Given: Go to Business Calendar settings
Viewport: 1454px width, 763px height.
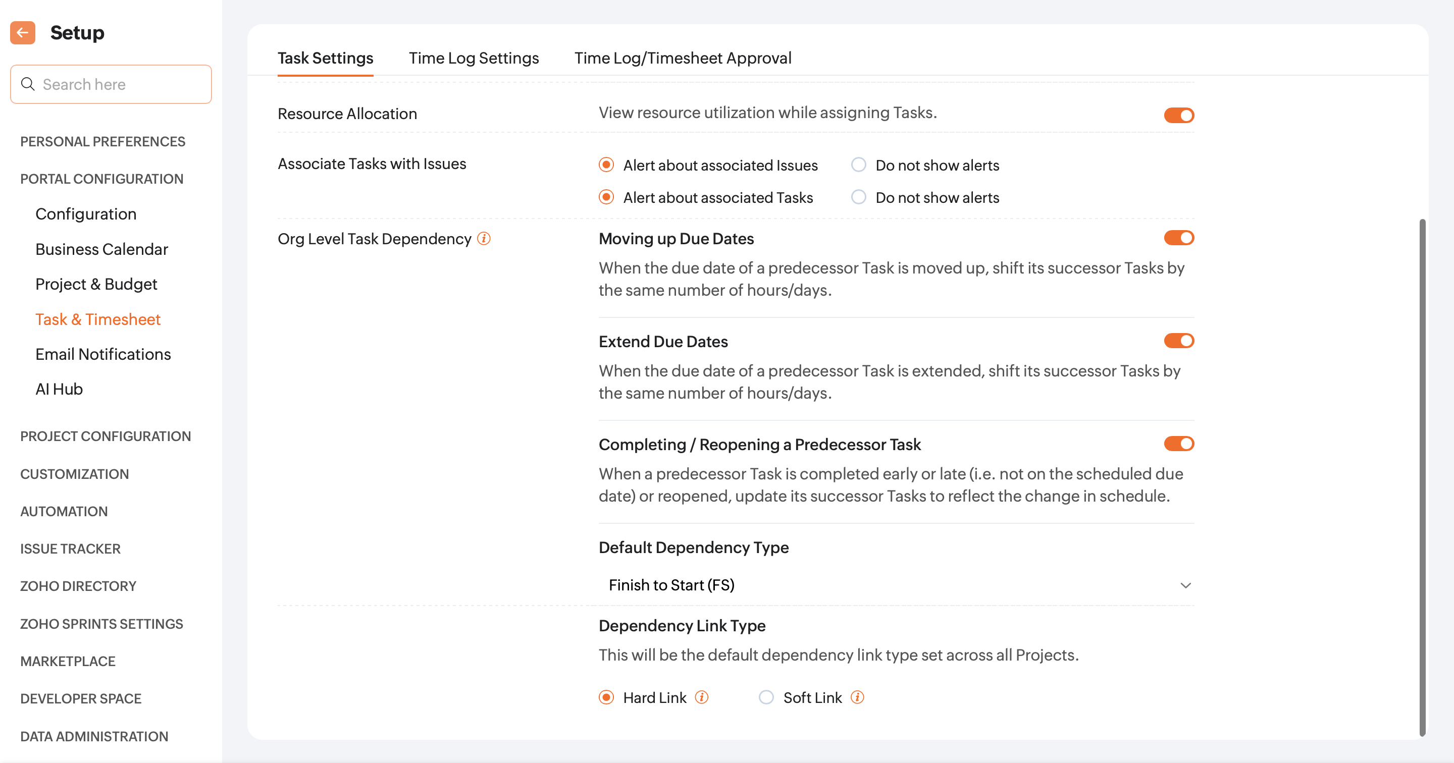Looking at the screenshot, I should [101, 249].
